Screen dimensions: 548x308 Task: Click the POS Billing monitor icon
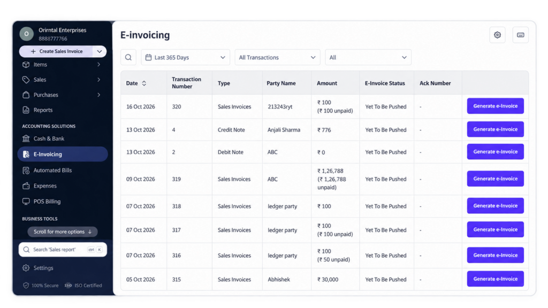26,202
